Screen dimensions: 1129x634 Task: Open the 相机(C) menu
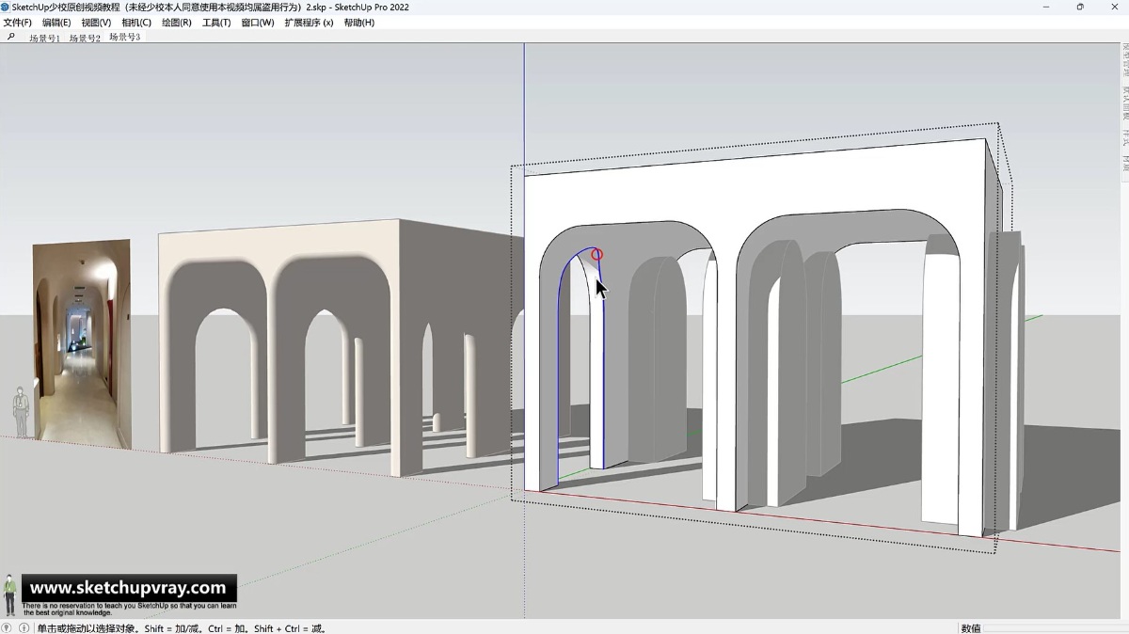pyautogui.click(x=135, y=23)
